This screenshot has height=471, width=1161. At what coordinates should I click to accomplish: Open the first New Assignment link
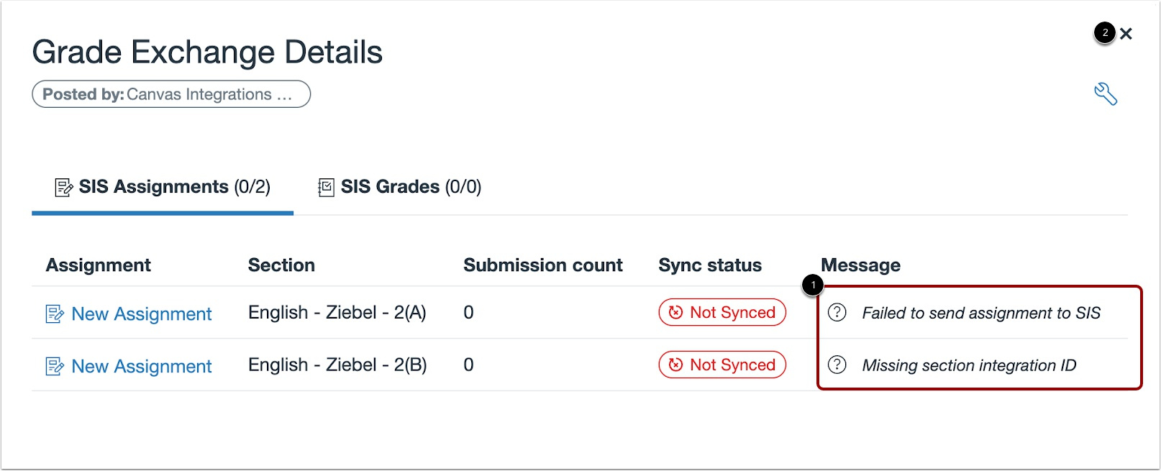click(x=141, y=314)
